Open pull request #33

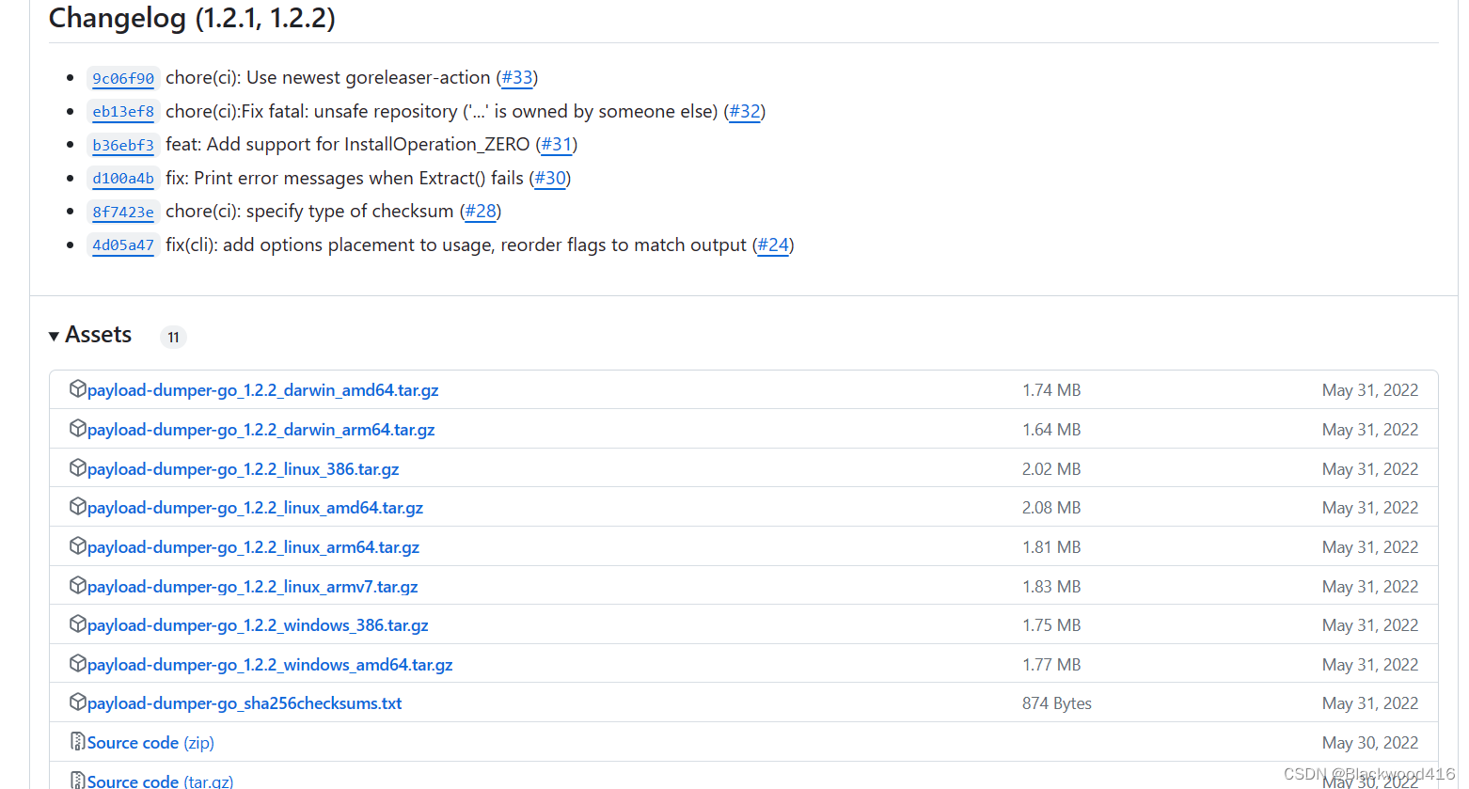517,77
